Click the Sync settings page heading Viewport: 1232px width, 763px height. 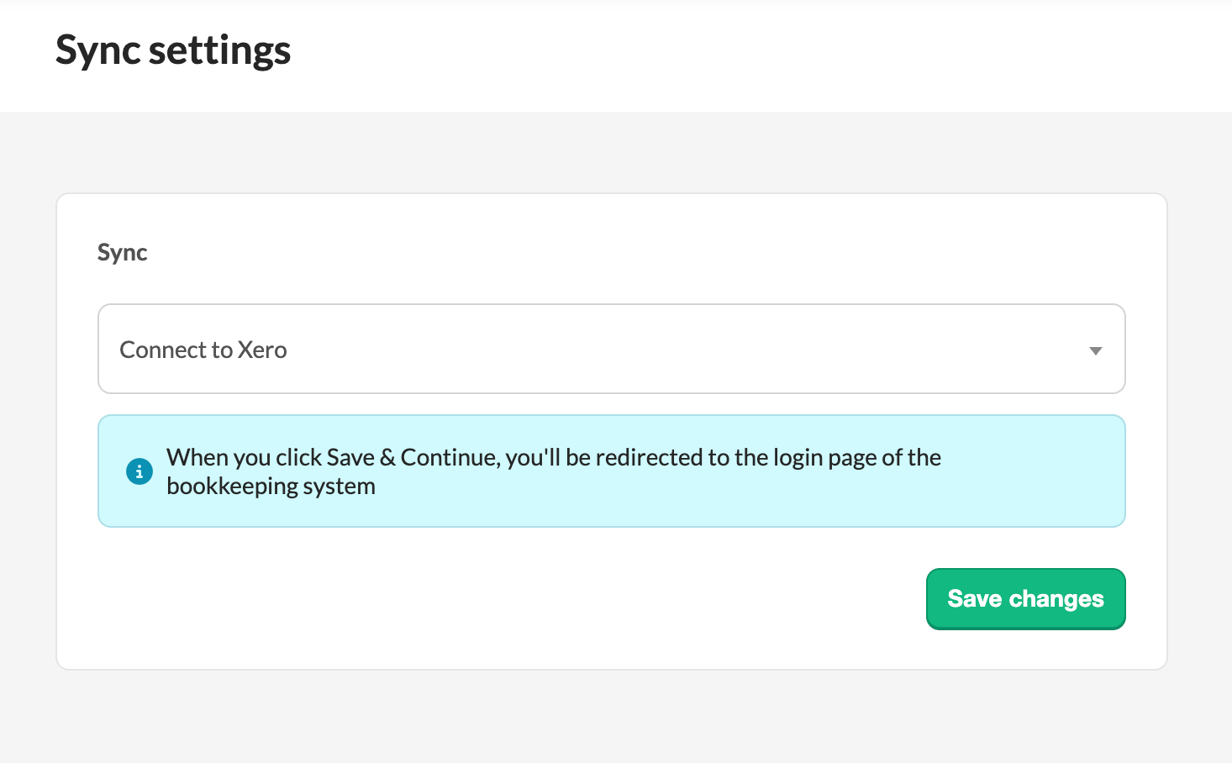tap(173, 50)
